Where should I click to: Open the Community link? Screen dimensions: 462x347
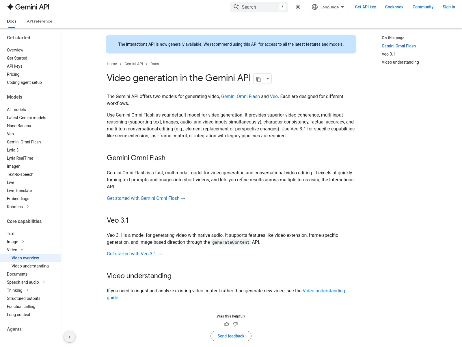tap(423, 7)
